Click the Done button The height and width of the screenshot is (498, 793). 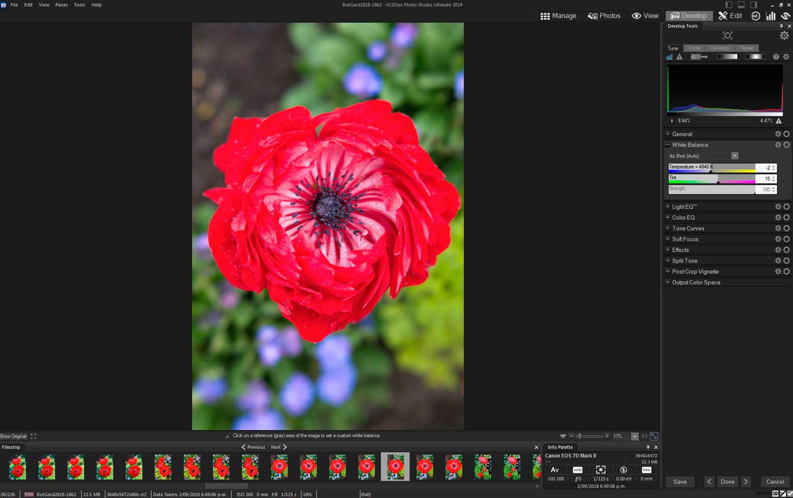tap(727, 482)
